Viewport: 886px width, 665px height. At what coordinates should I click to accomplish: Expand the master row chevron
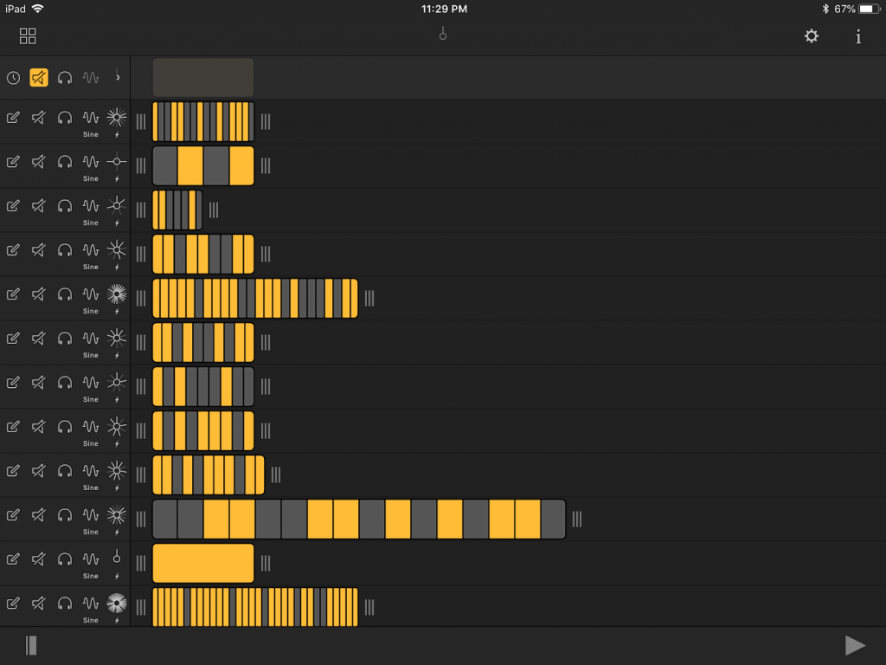118,76
